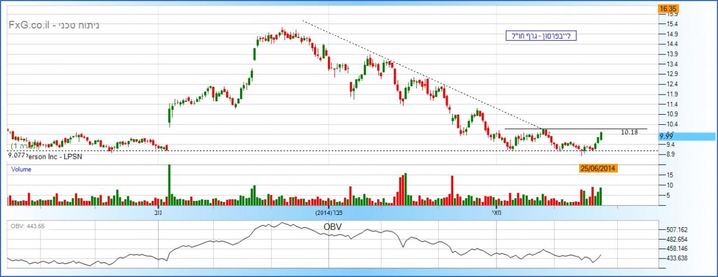Click the מאי month marker on time axis

click(x=496, y=213)
